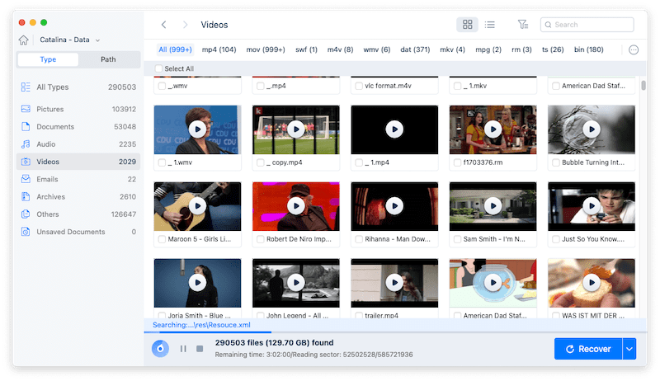Open the filter options funnel icon
The width and height of the screenshot is (660, 381).
point(523,25)
